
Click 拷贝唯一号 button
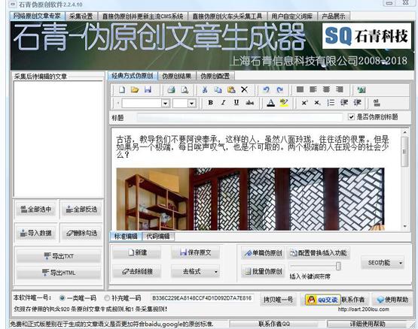(x=278, y=300)
